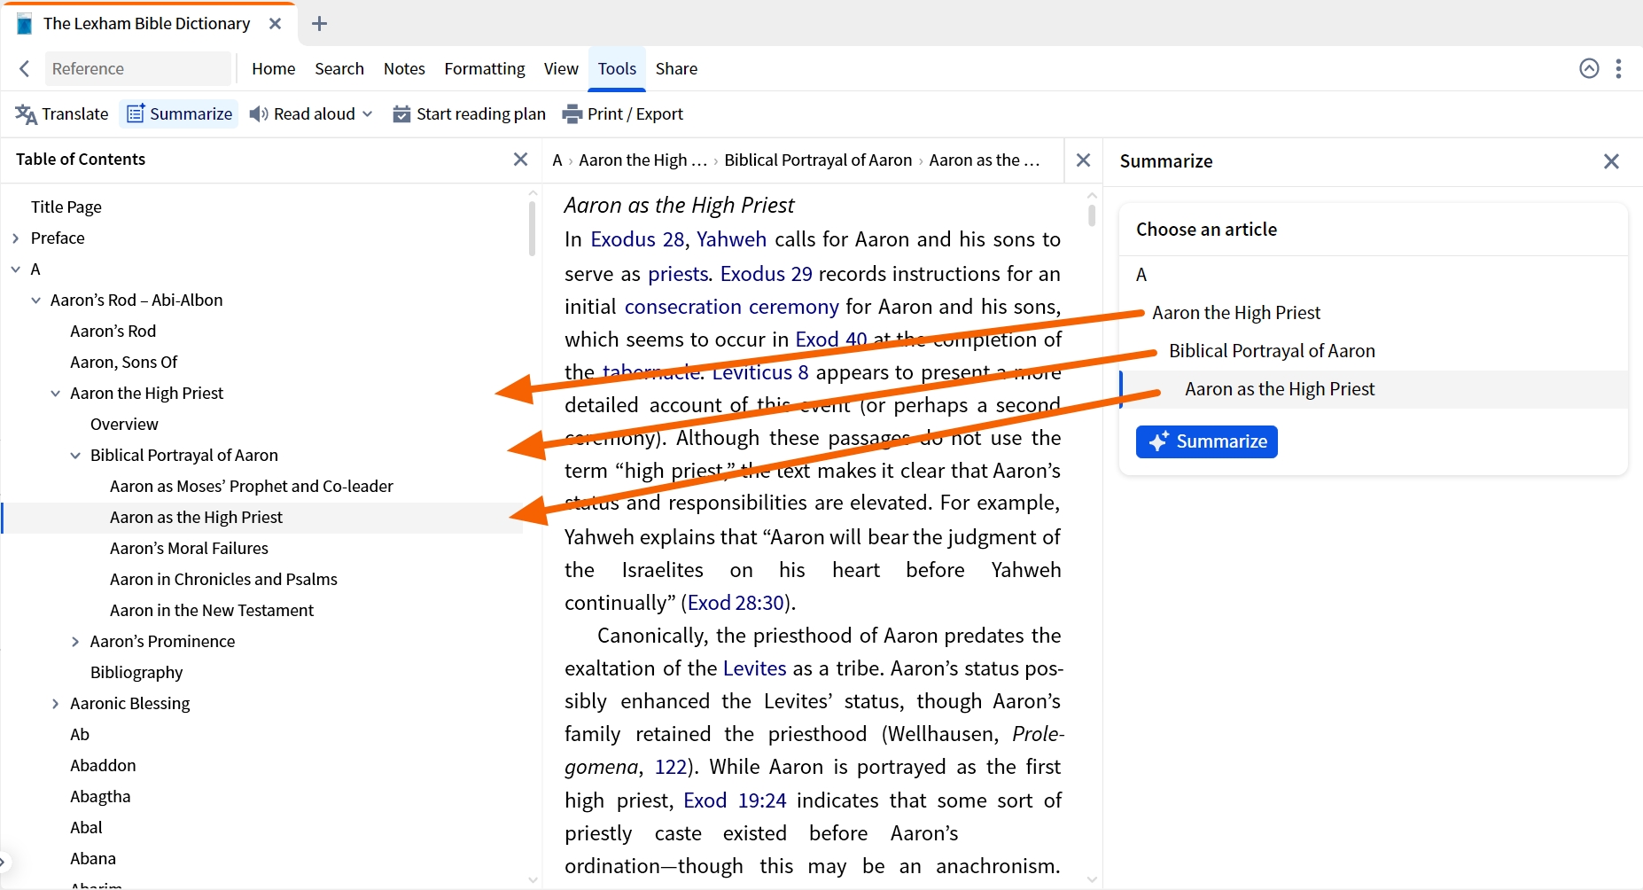Open Aaron's Moral Failures entry

[189, 548]
